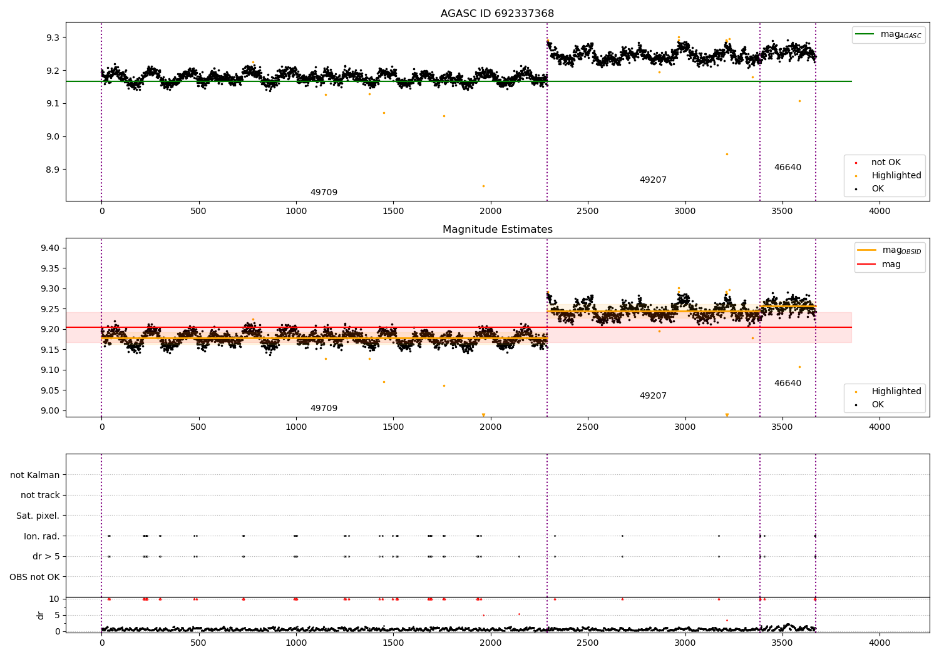The width and height of the screenshot is (939, 657).
Task: Click the 9.3 tick on AGASC ID plot
Action: (53, 38)
